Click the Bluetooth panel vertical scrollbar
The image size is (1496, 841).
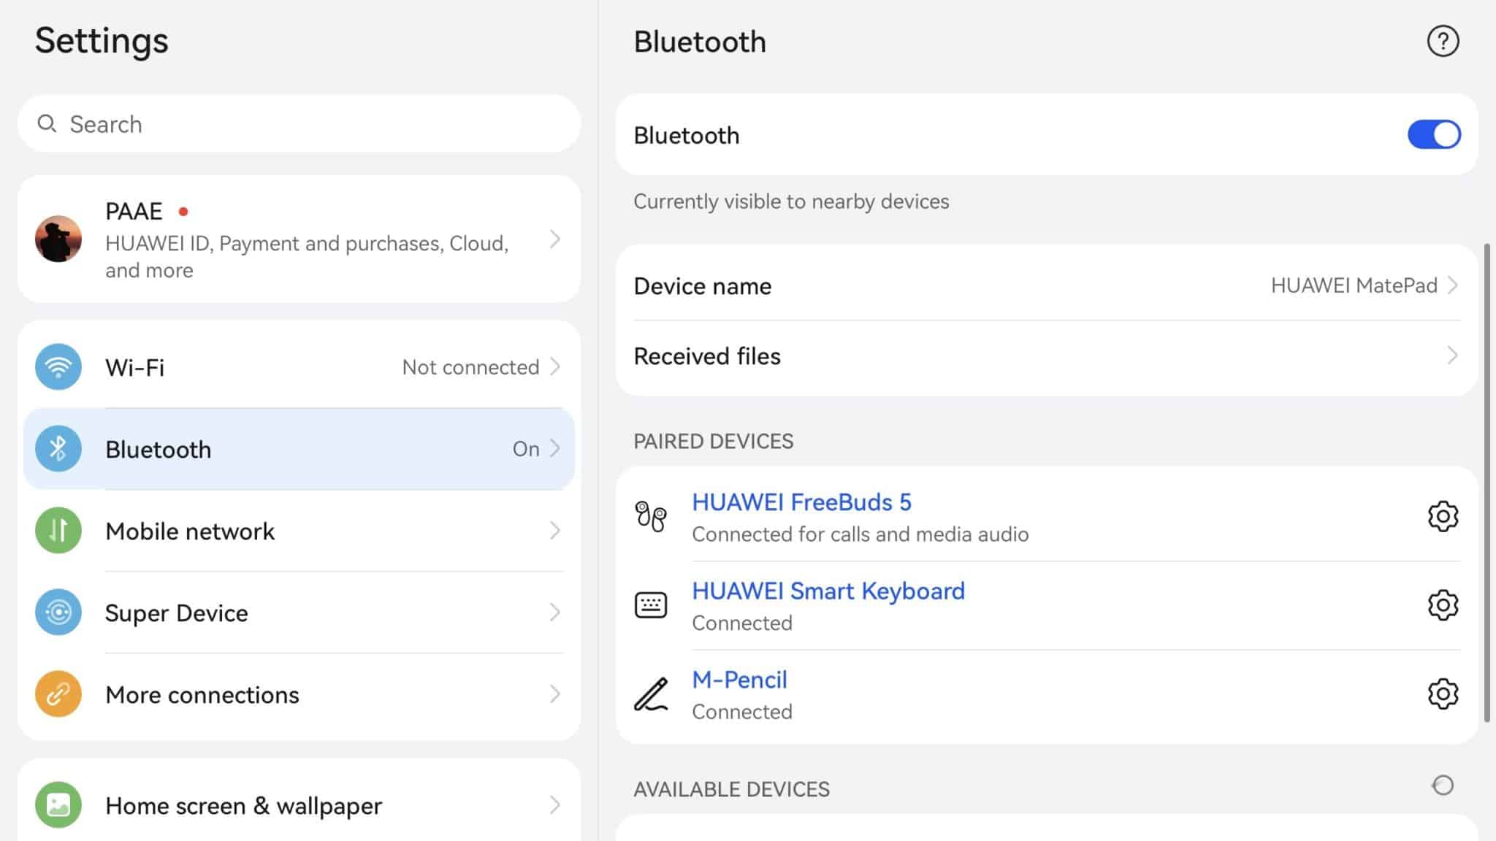tap(1487, 482)
